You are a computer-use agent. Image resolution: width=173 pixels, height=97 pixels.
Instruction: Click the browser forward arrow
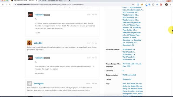point(6,5)
